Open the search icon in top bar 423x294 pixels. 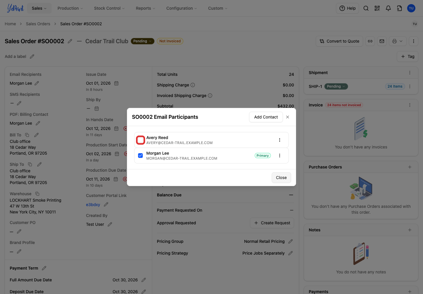pos(366,8)
